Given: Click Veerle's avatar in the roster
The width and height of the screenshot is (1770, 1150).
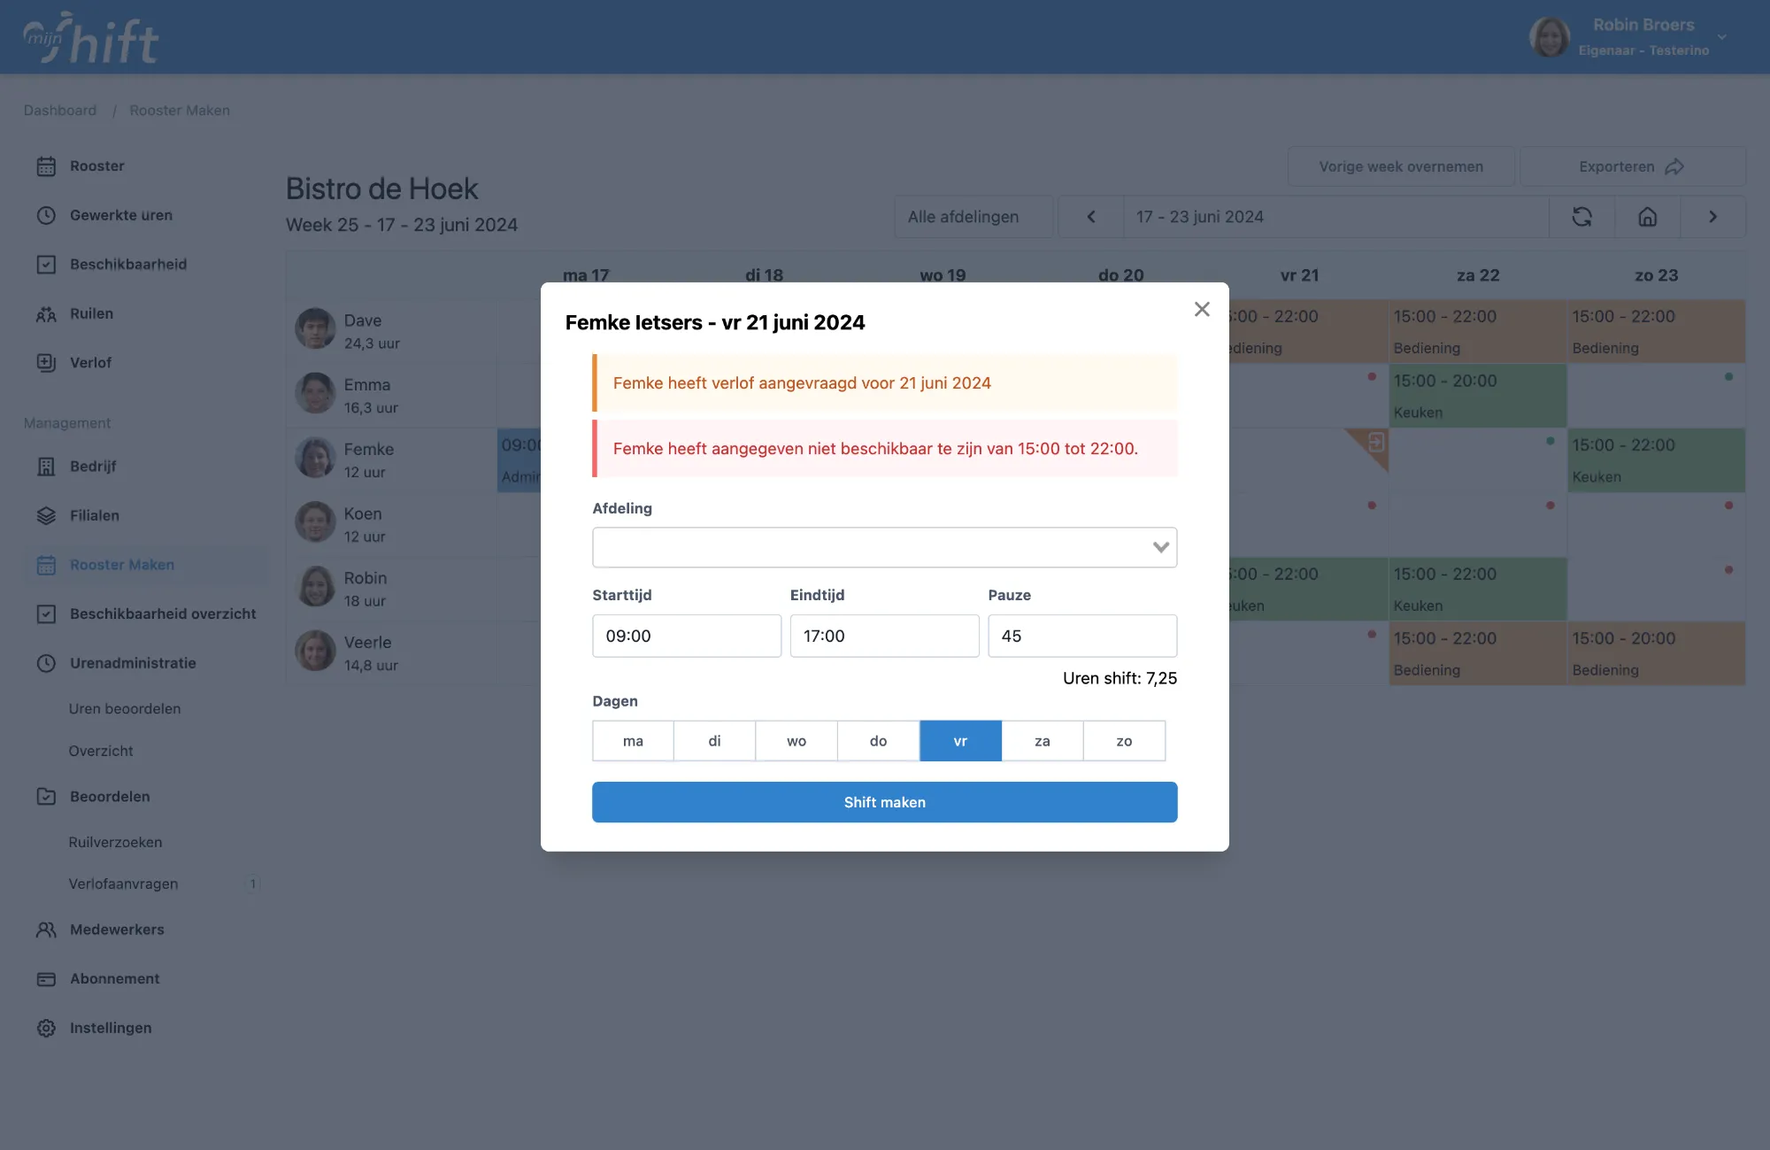Looking at the screenshot, I should click(315, 651).
